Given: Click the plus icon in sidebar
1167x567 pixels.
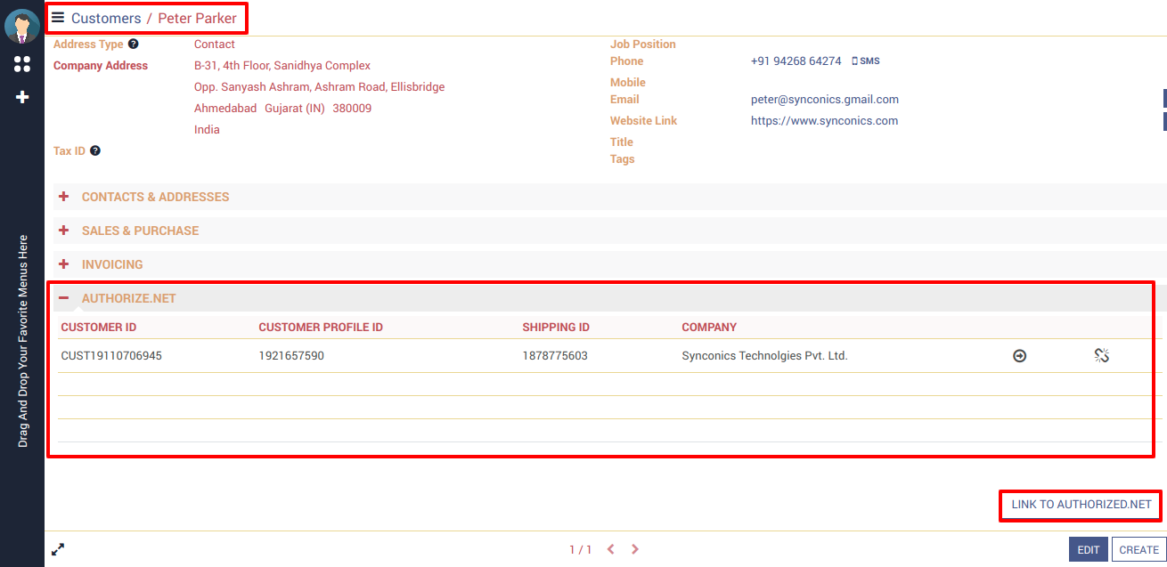Looking at the screenshot, I should click(22, 97).
